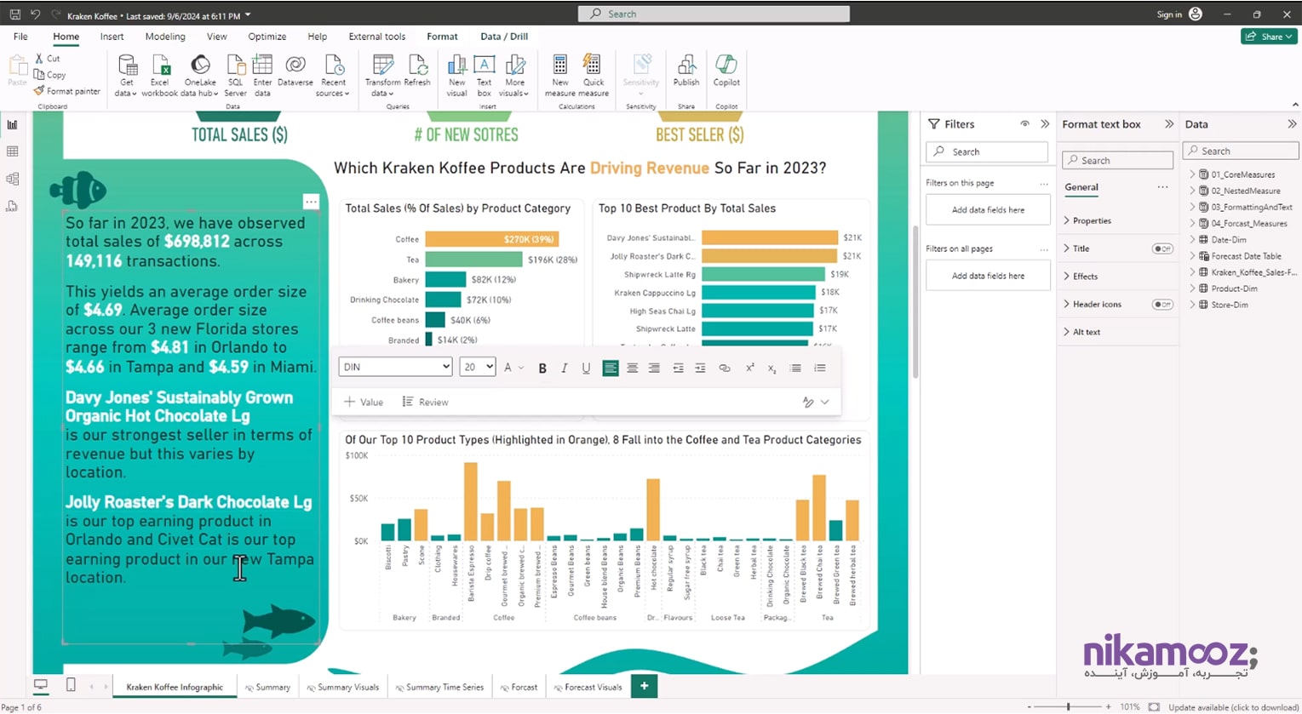Insert a Text box
Image resolution: width=1302 pixels, height=714 pixels.
484,76
